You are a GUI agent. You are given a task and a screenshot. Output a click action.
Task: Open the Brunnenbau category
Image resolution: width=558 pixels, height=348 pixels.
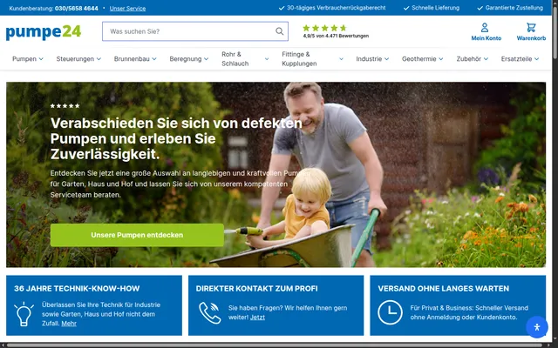(x=132, y=59)
